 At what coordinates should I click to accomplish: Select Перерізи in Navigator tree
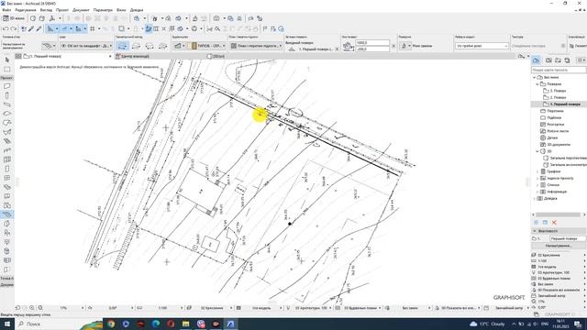555,111
